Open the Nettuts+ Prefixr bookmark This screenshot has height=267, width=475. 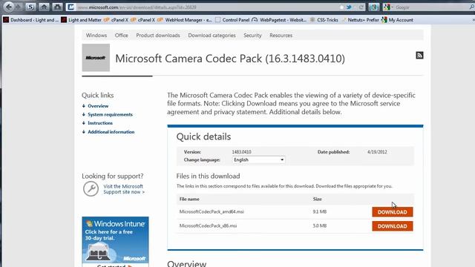pos(360,20)
